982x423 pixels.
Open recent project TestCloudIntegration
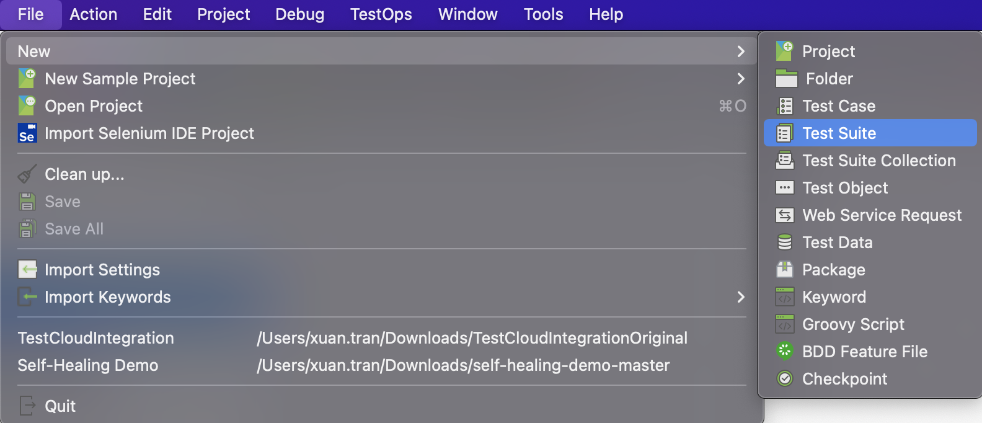point(96,338)
